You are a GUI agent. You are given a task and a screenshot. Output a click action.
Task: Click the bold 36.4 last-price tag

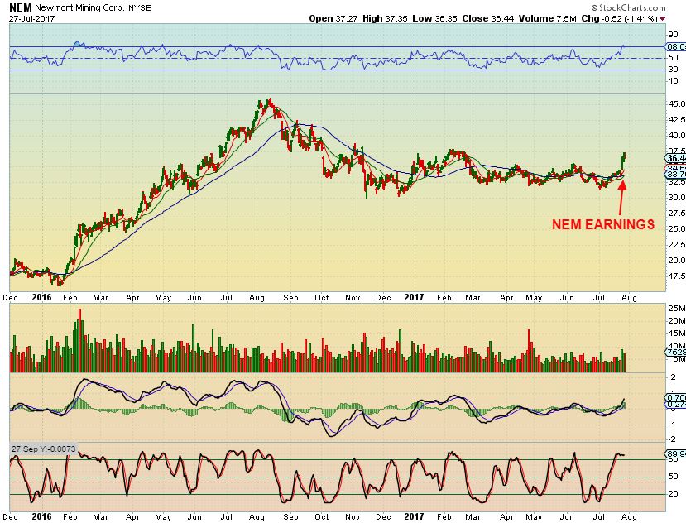tap(675, 158)
